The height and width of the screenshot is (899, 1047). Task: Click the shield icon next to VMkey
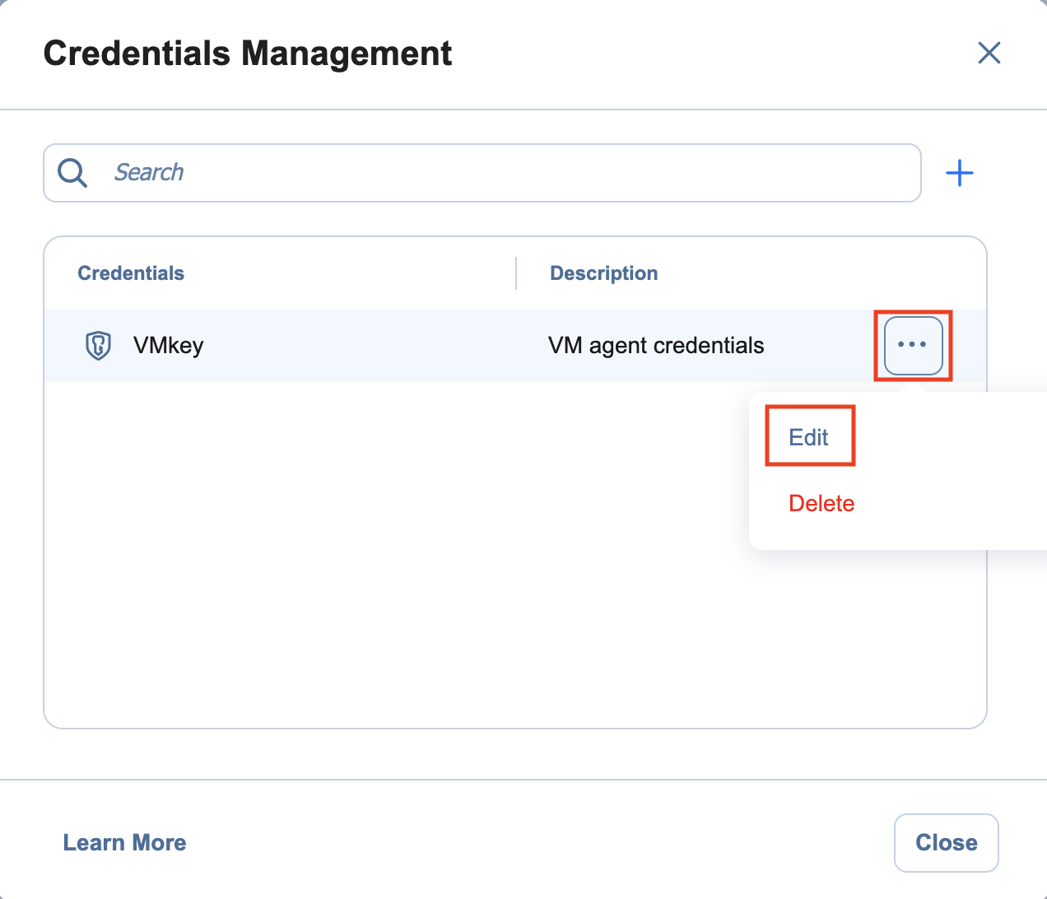tap(97, 346)
